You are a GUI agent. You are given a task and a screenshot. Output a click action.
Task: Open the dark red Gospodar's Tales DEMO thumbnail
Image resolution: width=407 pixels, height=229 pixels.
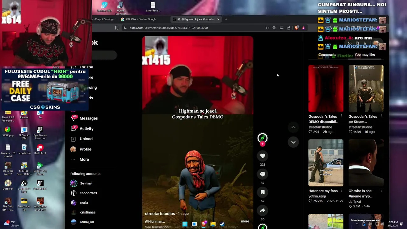pyautogui.click(x=326, y=88)
